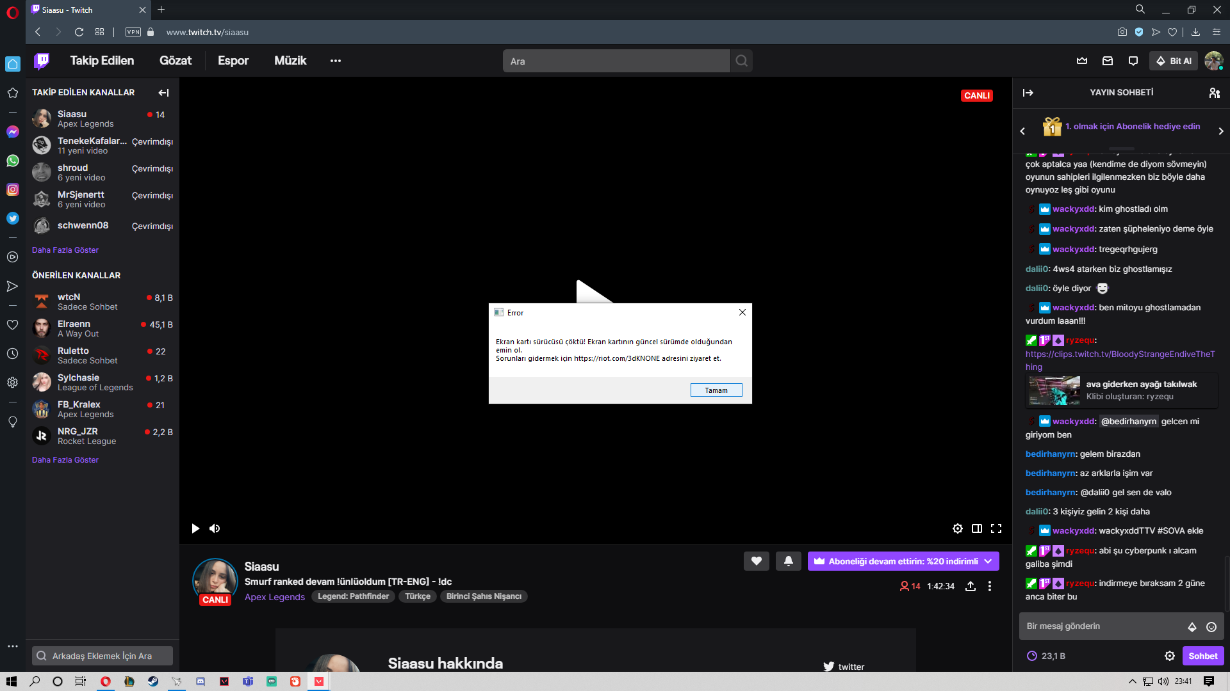Open the Elraenn recommended channel

click(102, 328)
